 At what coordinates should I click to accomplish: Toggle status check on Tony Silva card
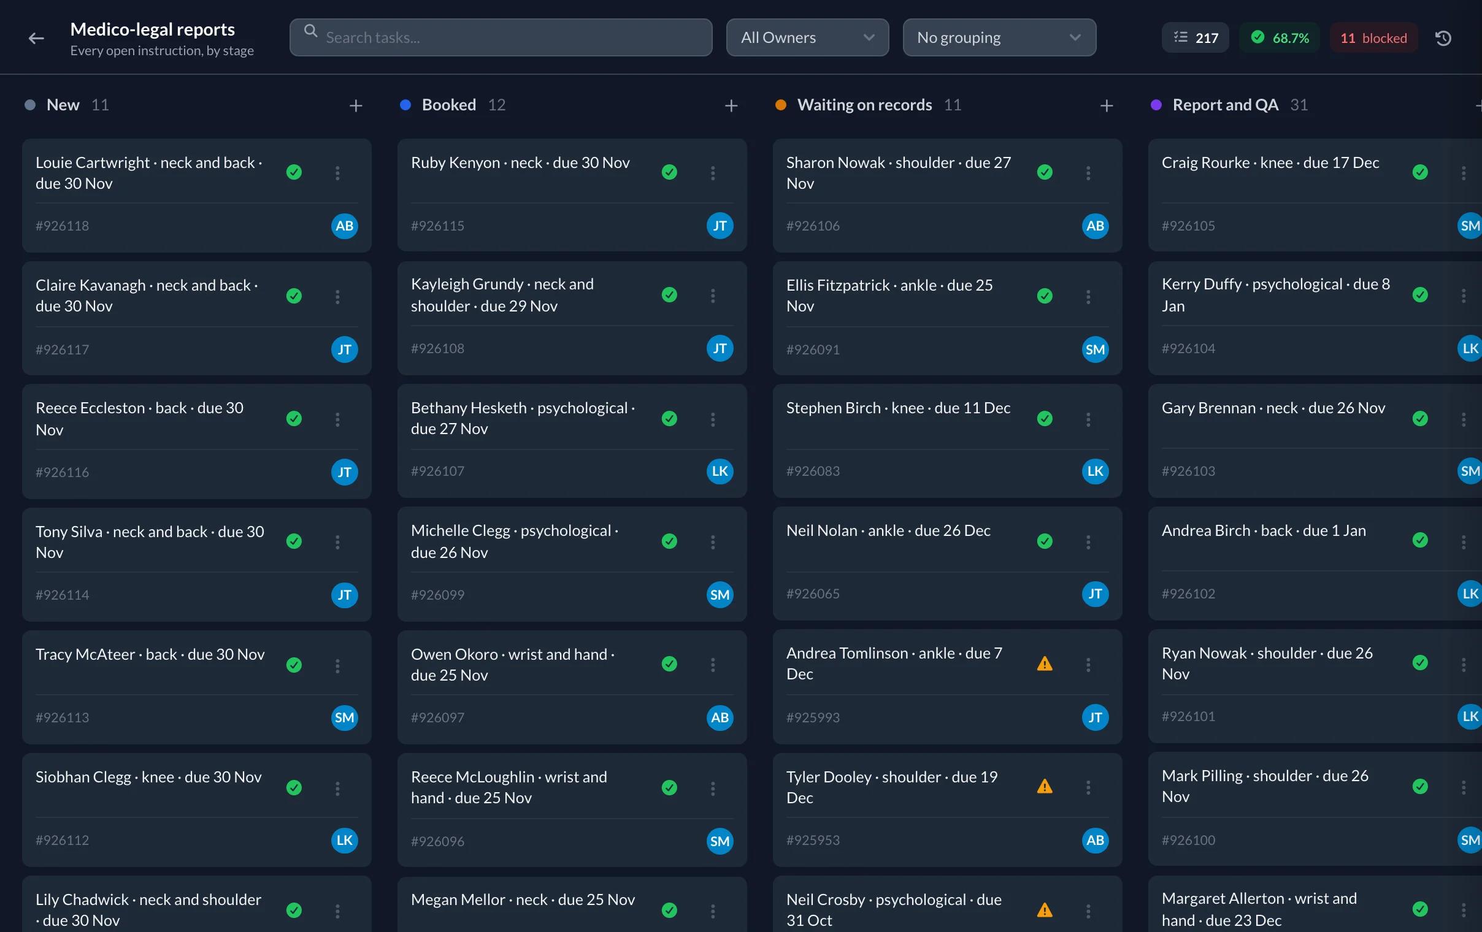pyautogui.click(x=294, y=541)
